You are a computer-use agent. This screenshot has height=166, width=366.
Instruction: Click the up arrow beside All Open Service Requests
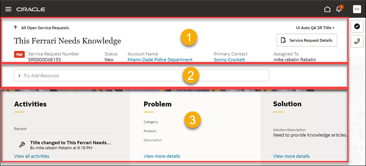pyautogui.click(x=16, y=28)
